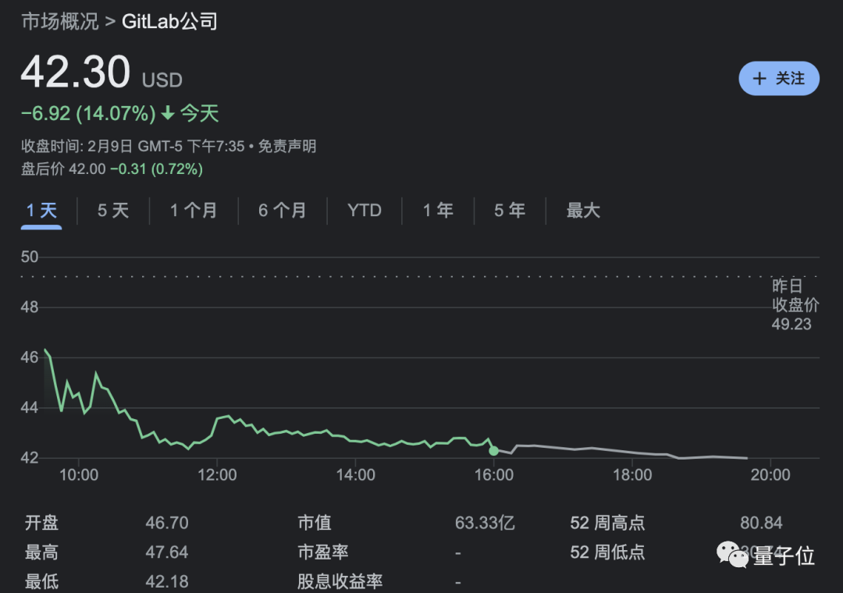Click the WeChat chat-bubbles watermark icon

tap(732, 556)
